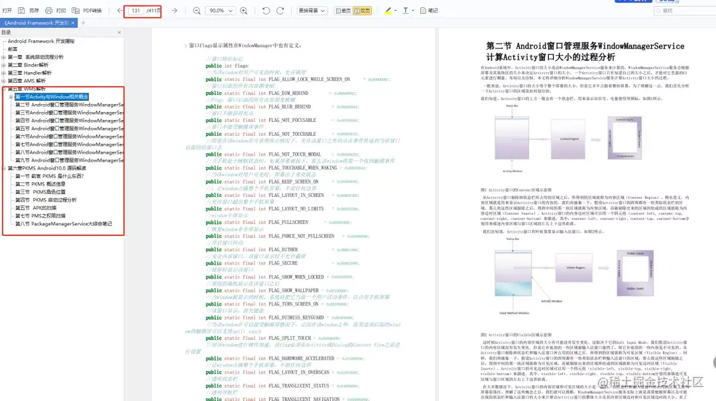Select the T text markup tool
This screenshot has width=716, height=401.
[x=405, y=10]
